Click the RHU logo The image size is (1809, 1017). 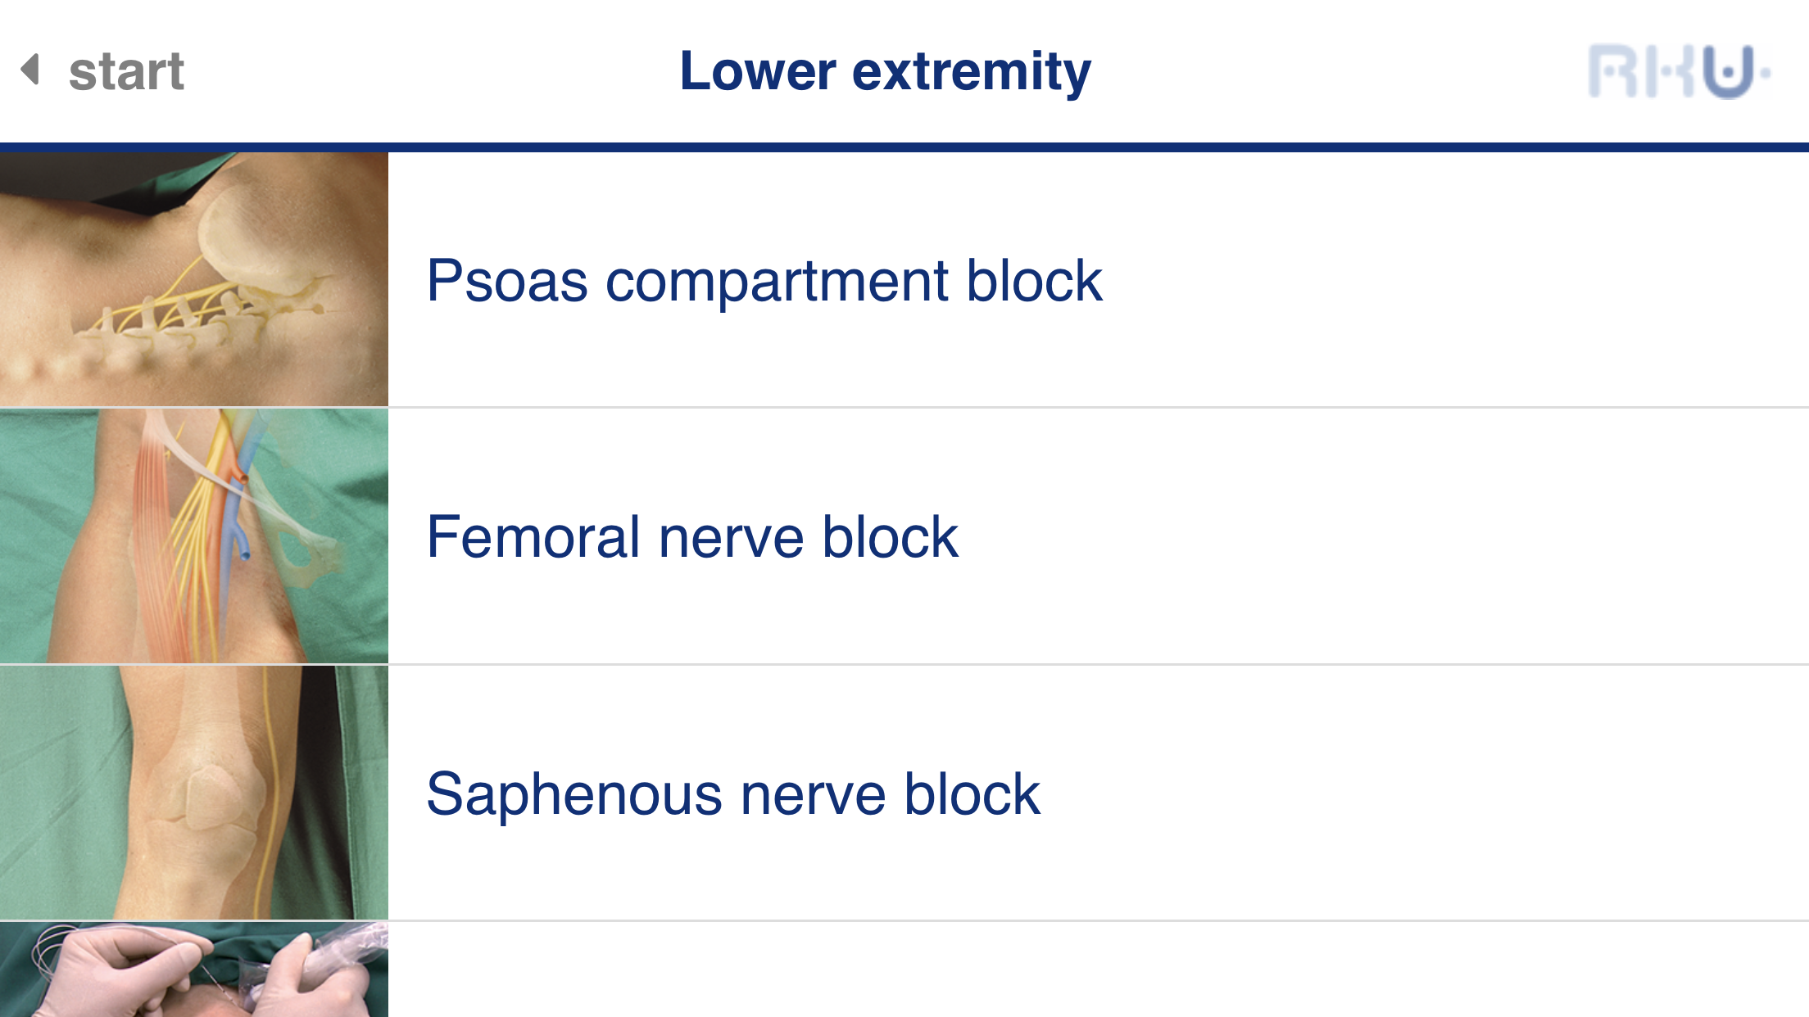pyautogui.click(x=1678, y=72)
